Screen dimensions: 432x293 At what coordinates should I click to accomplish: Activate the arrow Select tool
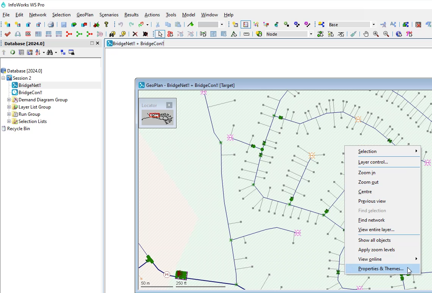point(160,34)
